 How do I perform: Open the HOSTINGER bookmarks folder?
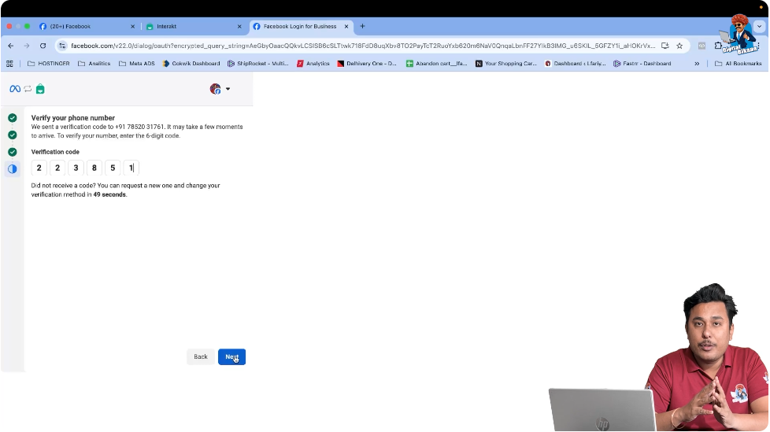tap(49, 63)
